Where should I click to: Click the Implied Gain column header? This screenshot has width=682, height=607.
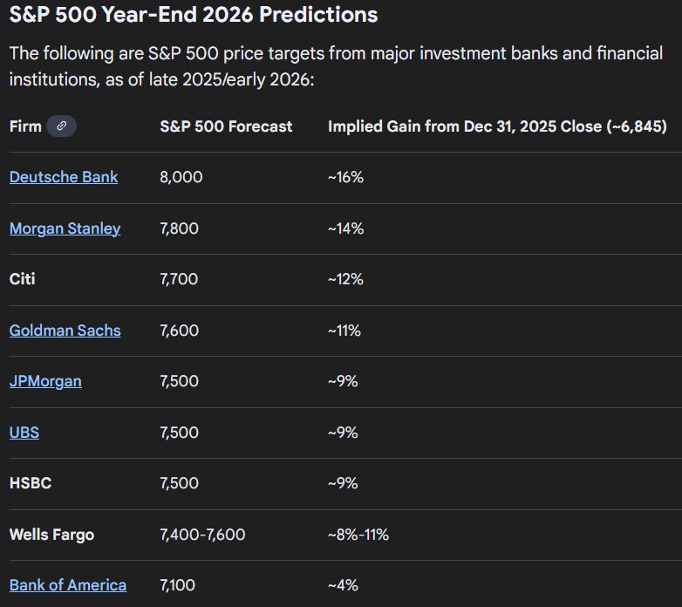click(497, 126)
